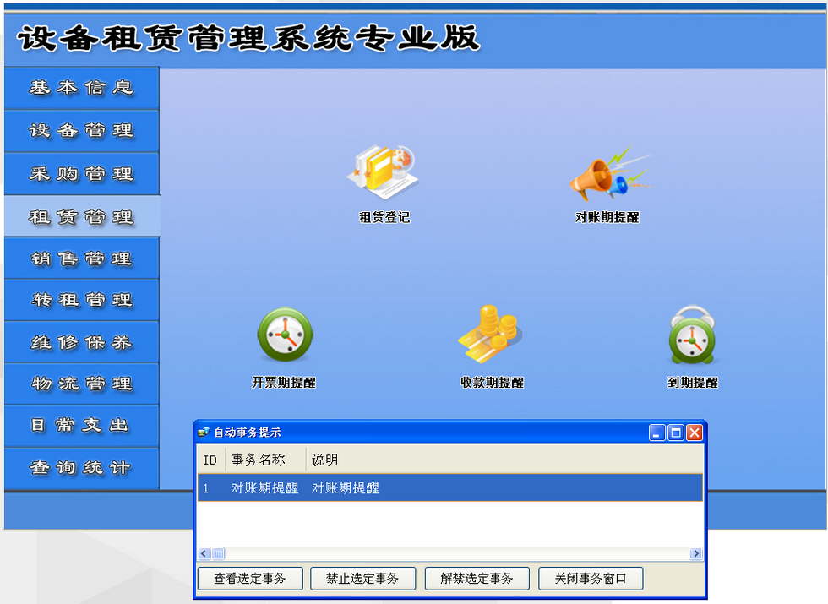The image size is (828, 604).
Task: Click the 租赁登记 label text
Action: pos(384,217)
